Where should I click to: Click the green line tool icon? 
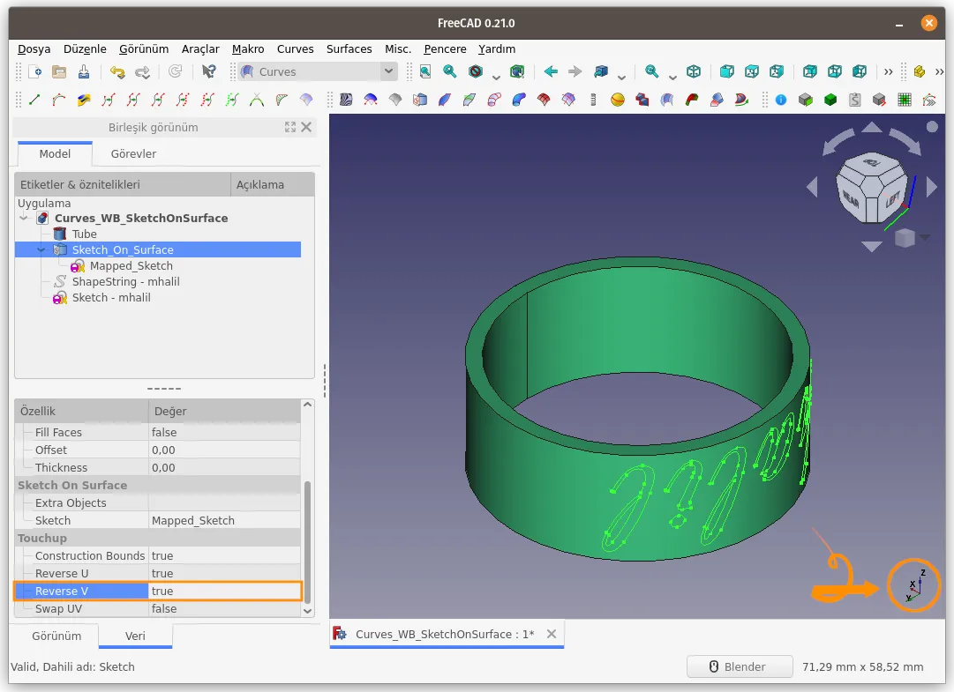(x=34, y=100)
